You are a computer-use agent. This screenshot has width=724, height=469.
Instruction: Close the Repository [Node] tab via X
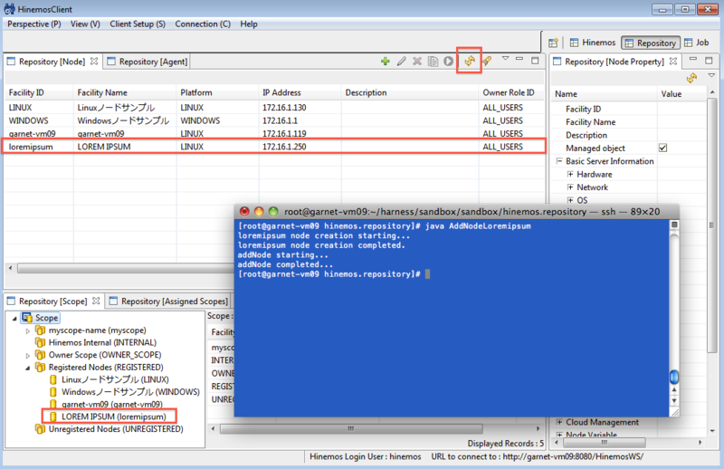(x=94, y=61)
